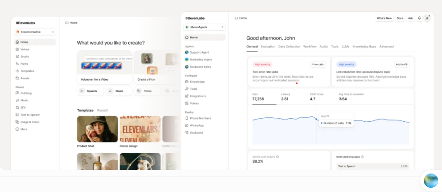This screenshot has height=192, width=442.
Task: Select Create a Flow card
Action: (156, 67)
